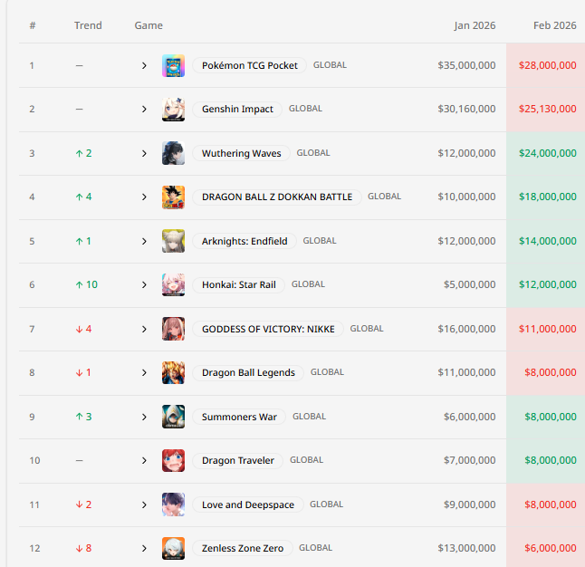The width and height of the screenshot is (585, 567).
Task: Open the Wuthering Waves name button
Action: [x=242, y=153]
